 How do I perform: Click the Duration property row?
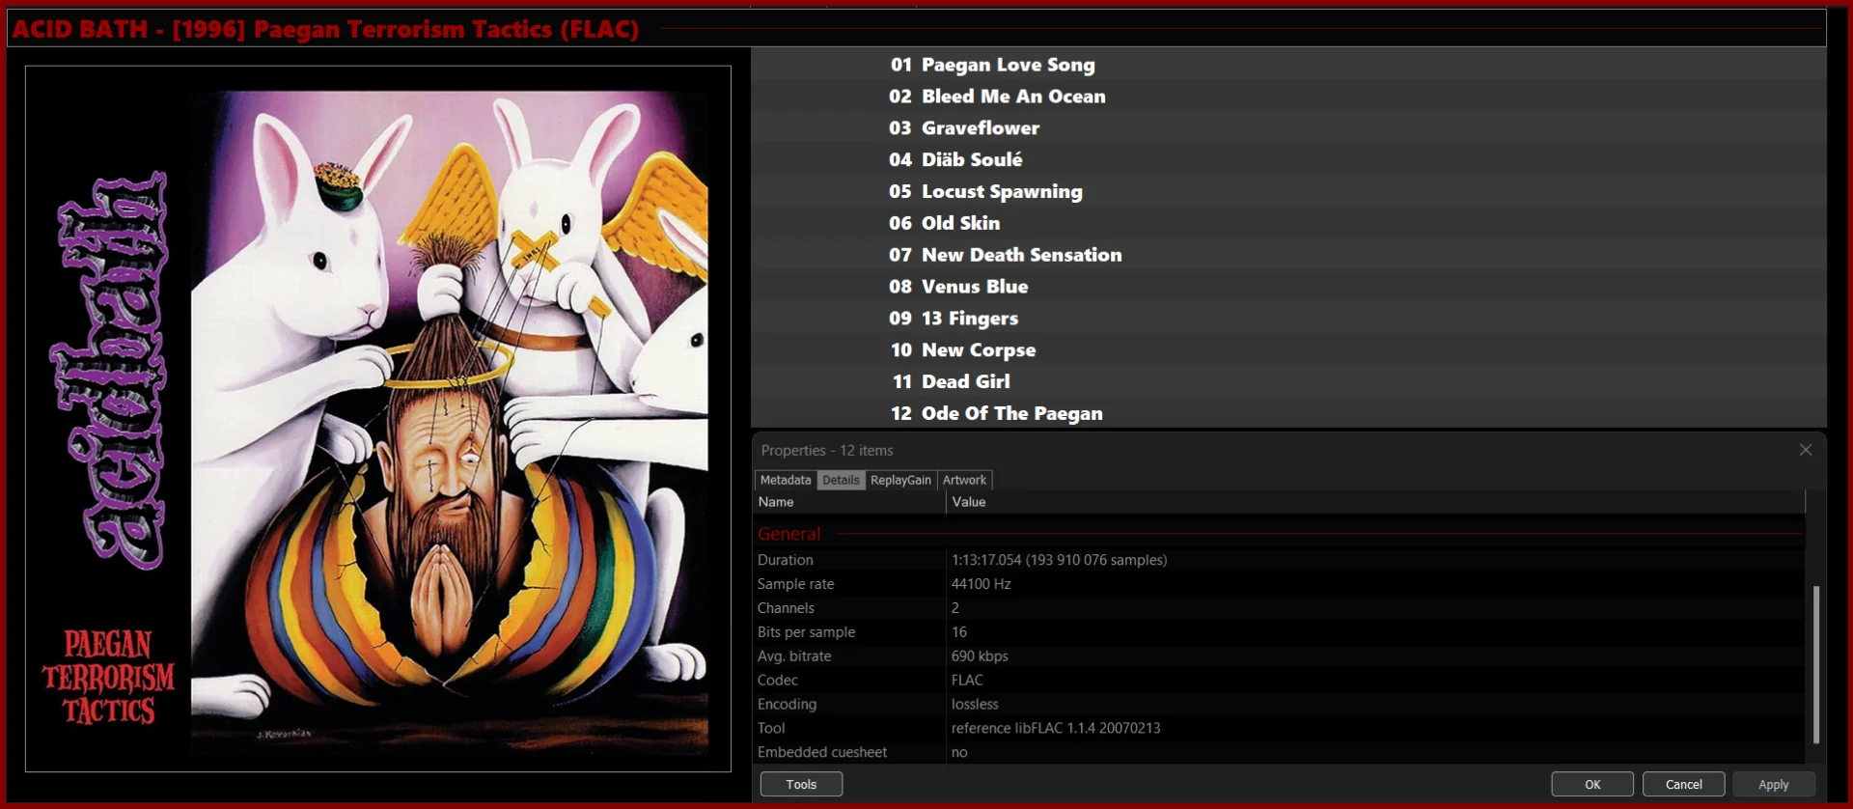pyautogui.click(x=1279, y=560)
